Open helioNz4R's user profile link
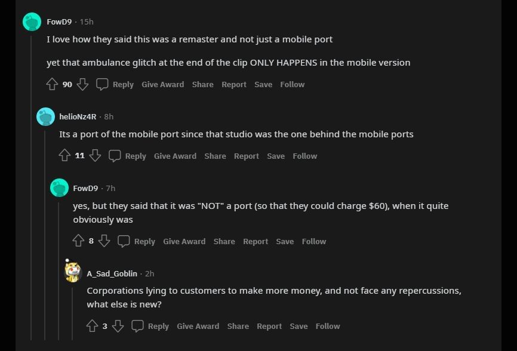 78,116
